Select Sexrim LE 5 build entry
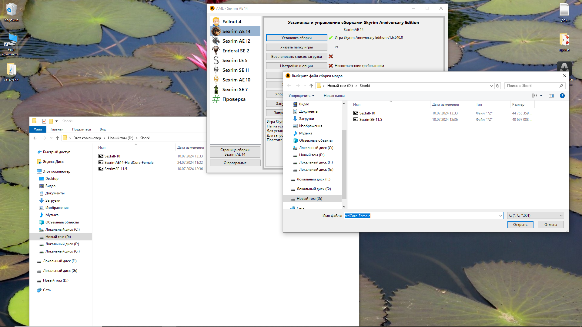This screenshot has height=327, width=582. (235, 60)
